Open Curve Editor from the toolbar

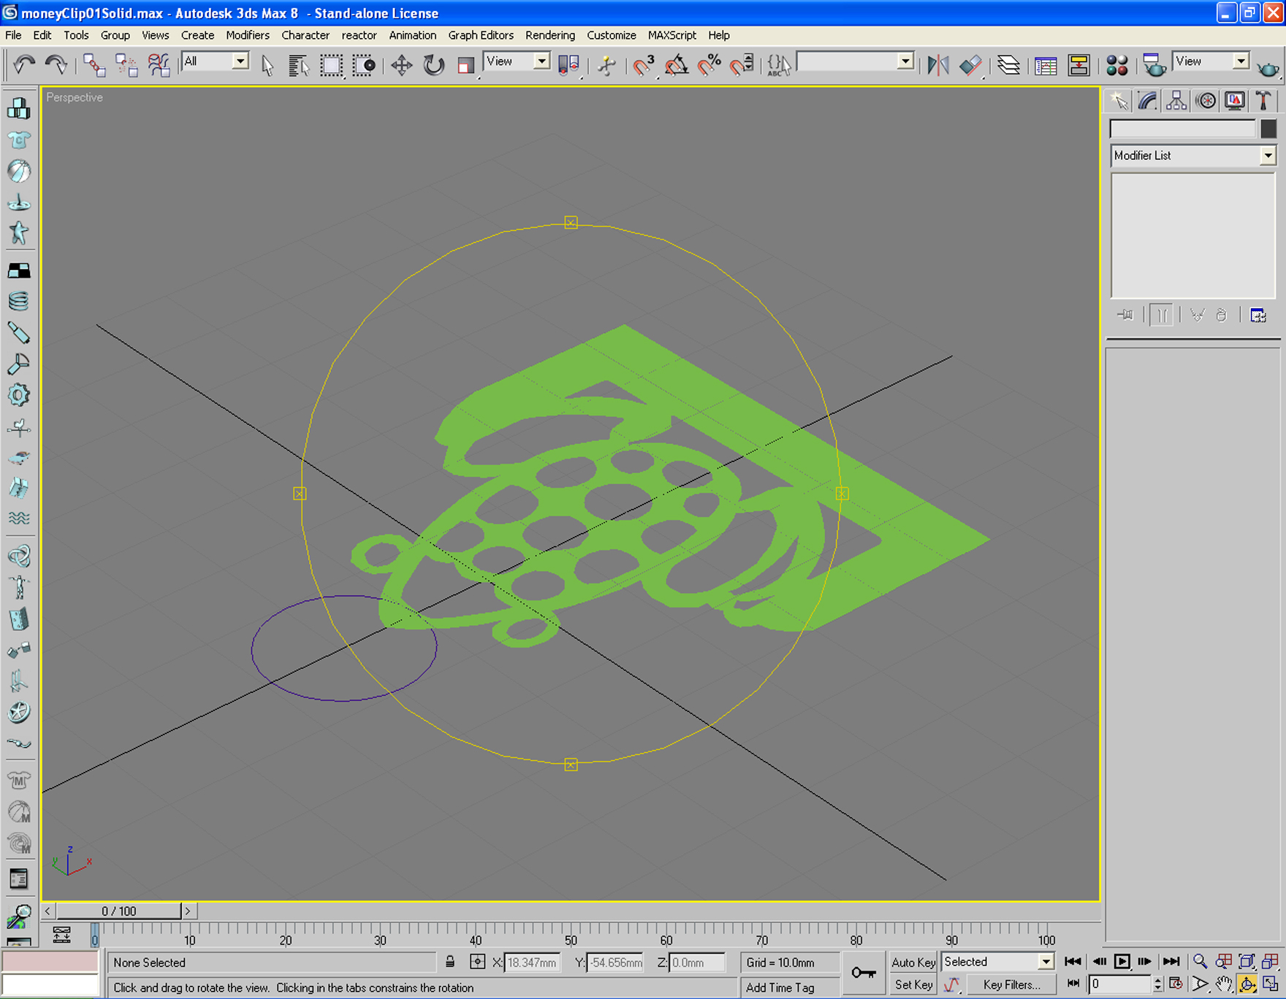tap(1046, 65)
